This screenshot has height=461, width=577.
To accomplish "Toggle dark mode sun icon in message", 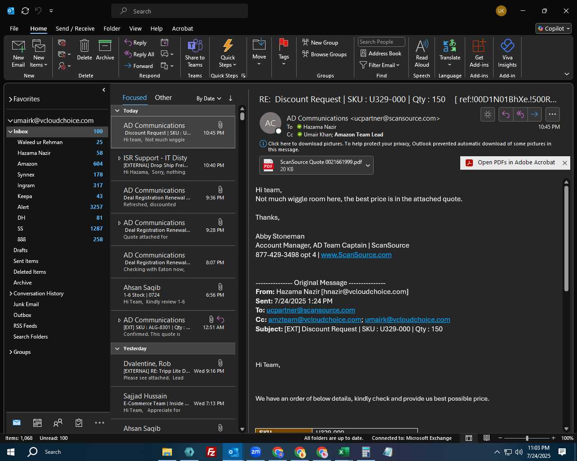I will (488, 114).
